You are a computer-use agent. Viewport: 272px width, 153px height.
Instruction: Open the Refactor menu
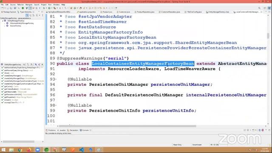coord(20,5)
